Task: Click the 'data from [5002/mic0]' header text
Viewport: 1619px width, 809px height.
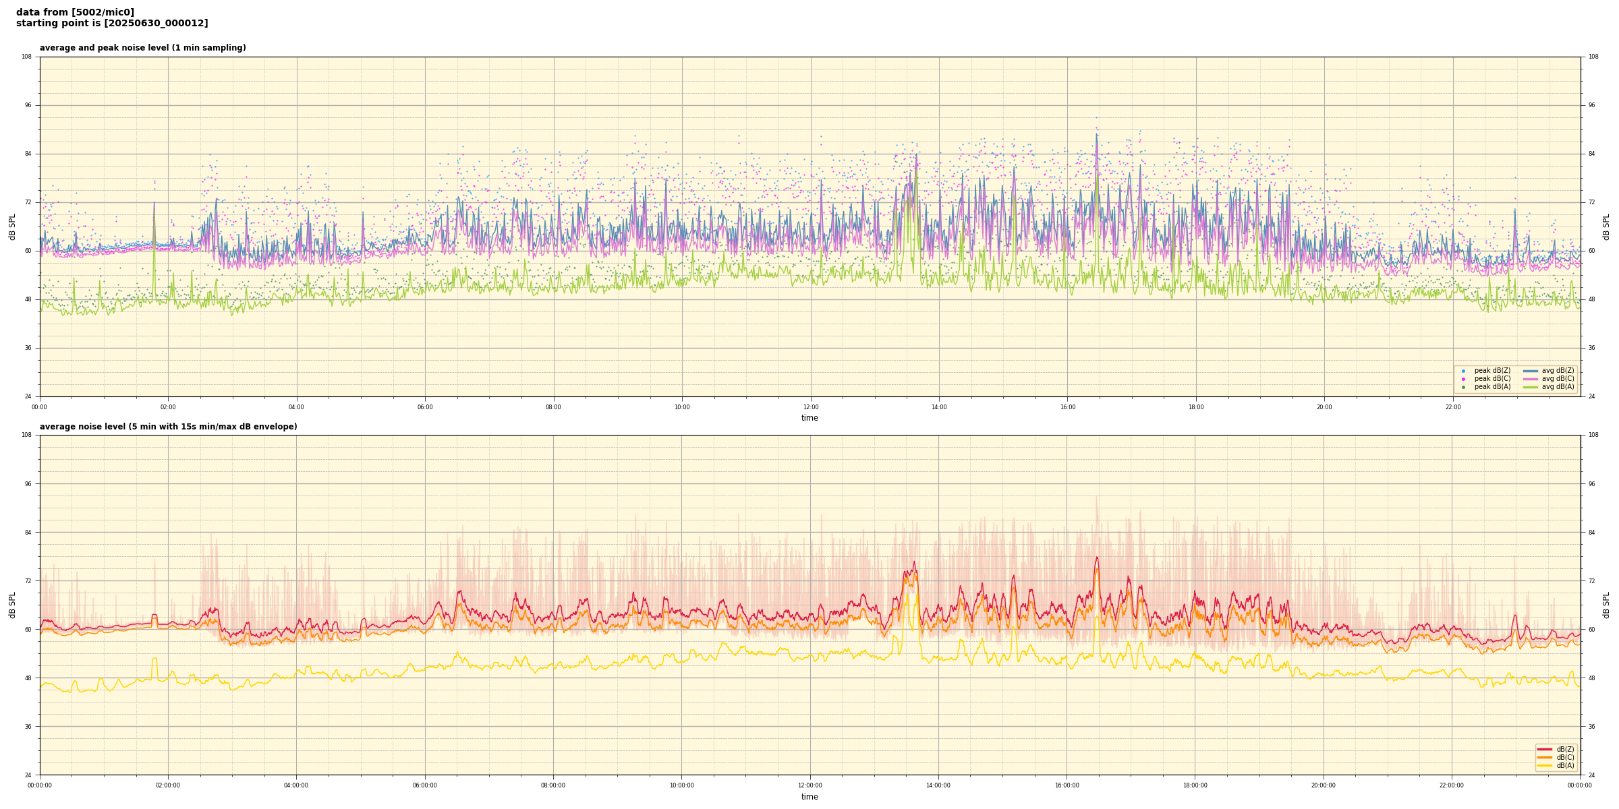Action: pyautogui.click(x=75, y=12)
